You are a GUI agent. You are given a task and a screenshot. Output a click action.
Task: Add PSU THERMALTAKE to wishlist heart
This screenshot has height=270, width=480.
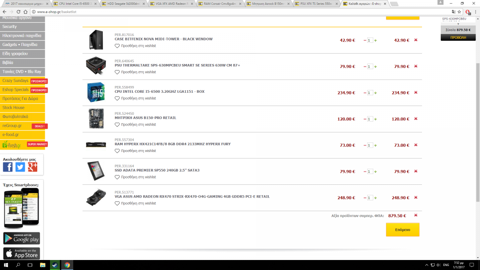pos(117,72)
